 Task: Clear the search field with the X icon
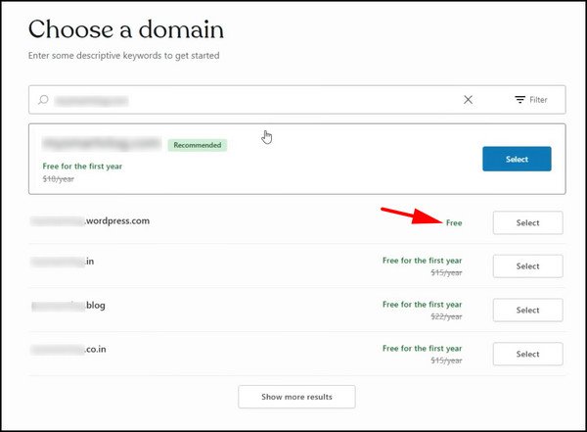tap(468, 100)
